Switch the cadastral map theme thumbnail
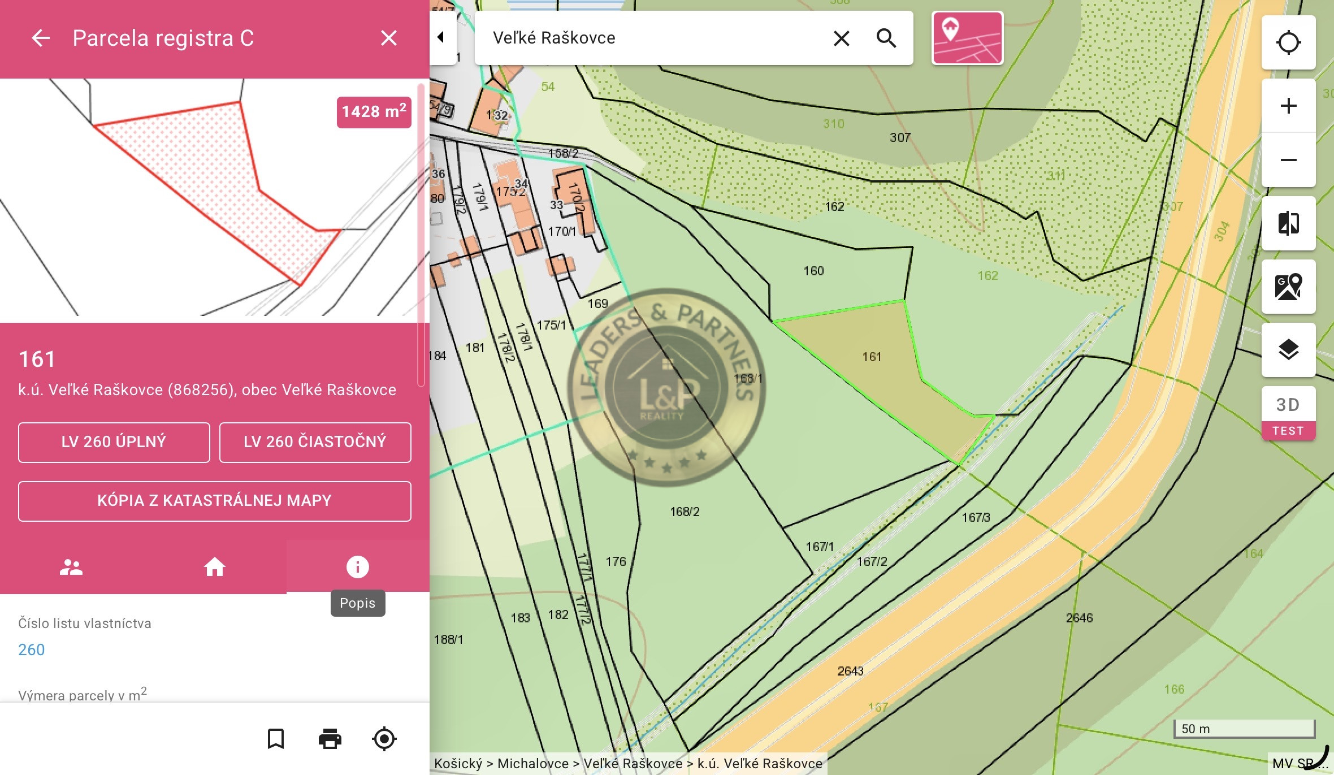Image resolution: width=1334 pixels, height=775 pixels. tap(967, 38)
